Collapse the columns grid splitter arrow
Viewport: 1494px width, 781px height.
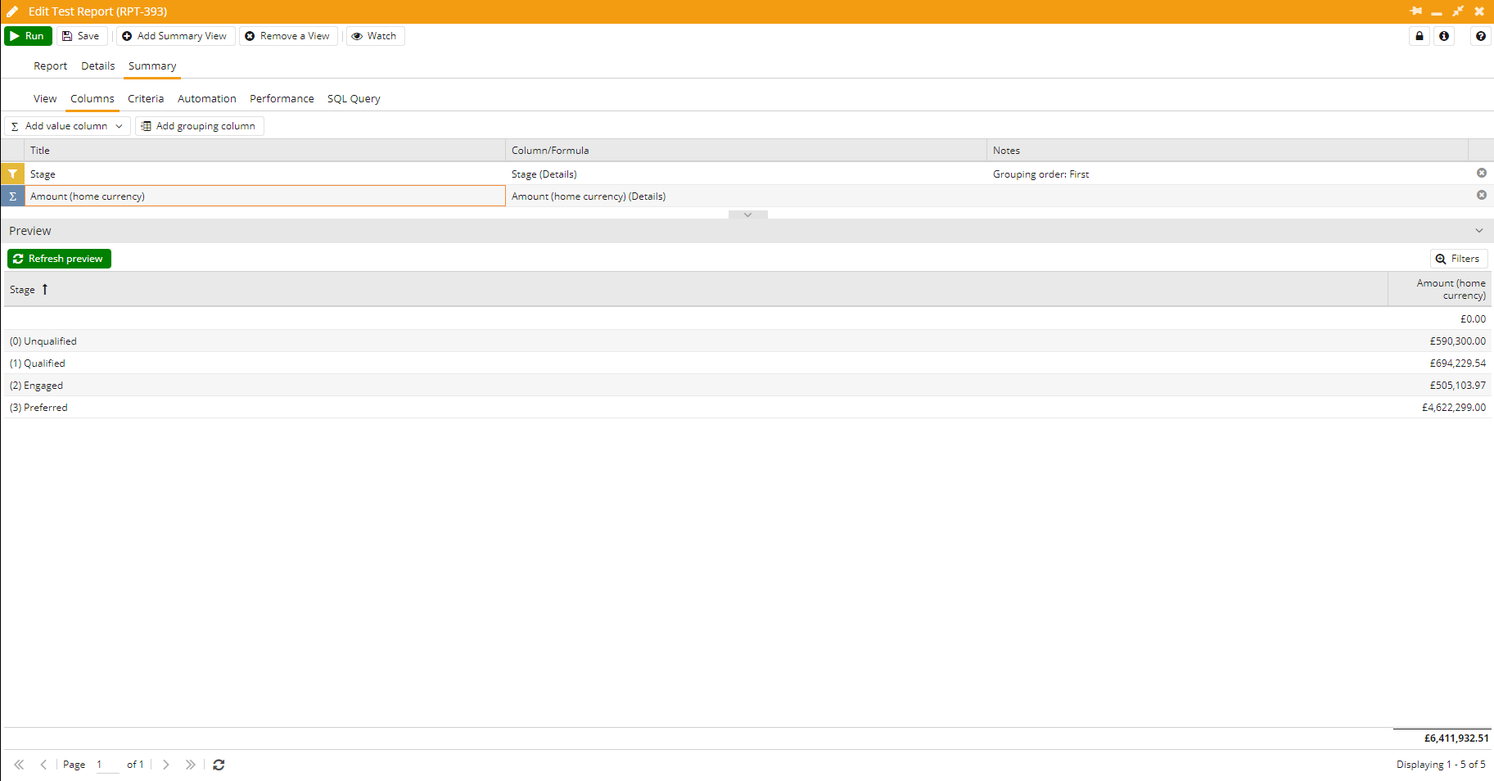(x=747, y=214)
